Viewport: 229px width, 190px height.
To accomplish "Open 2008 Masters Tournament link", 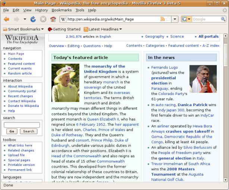I will pos(173,171).
